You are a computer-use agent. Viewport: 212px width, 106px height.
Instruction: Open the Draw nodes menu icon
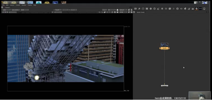pyautogui.click(x=139, y=9)
